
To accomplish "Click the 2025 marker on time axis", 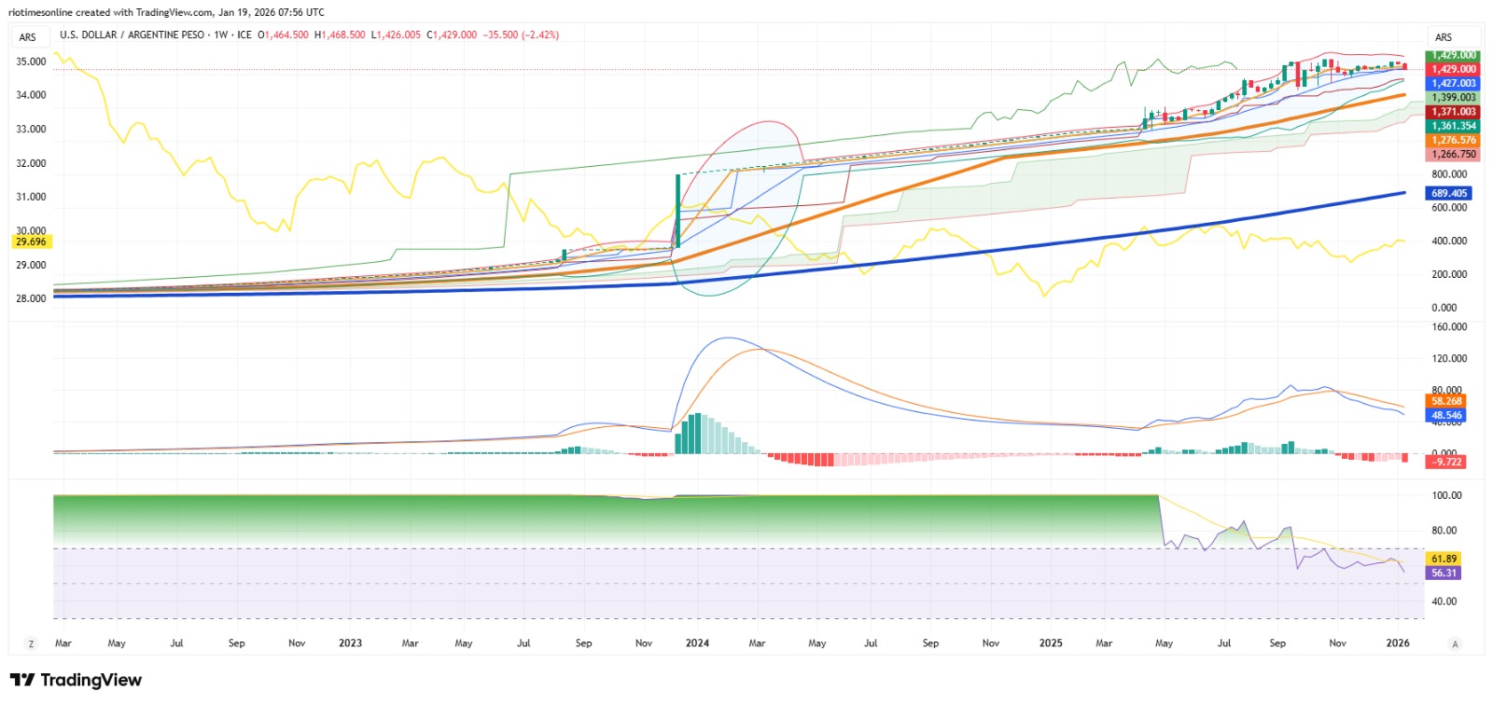I will (x=1051, y=643).
